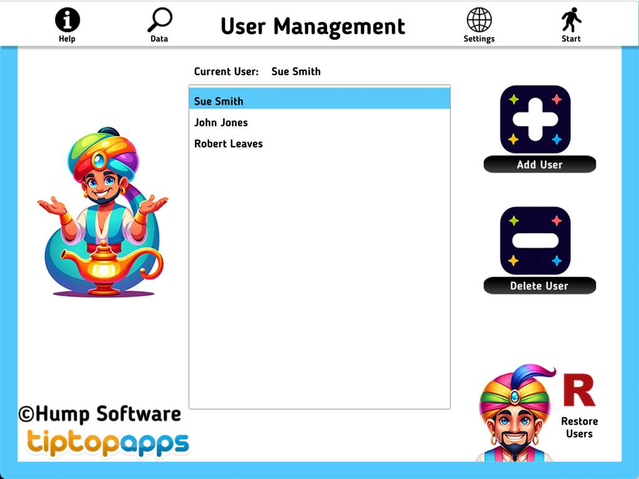Click the tiptopapps logo
639x479 pixels.
107,441
